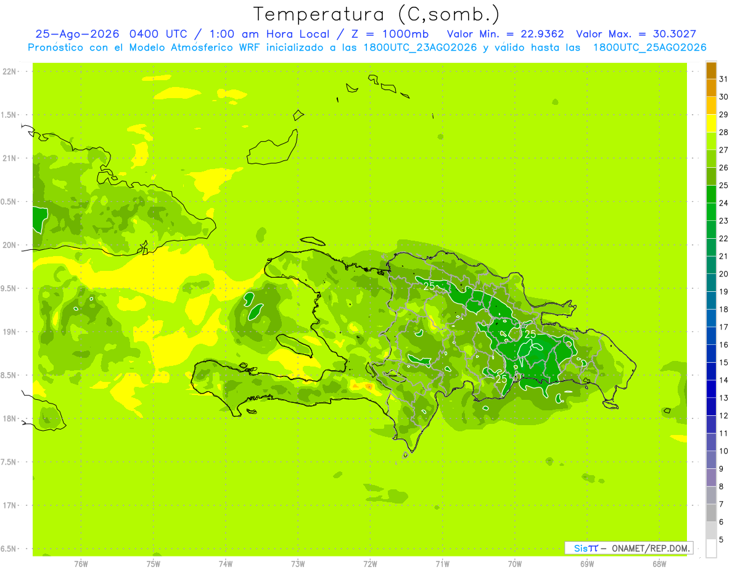This screenshot has height=572, width=740.
Task: Select the legend color band above 31
Action: click(x=711, y=70)
